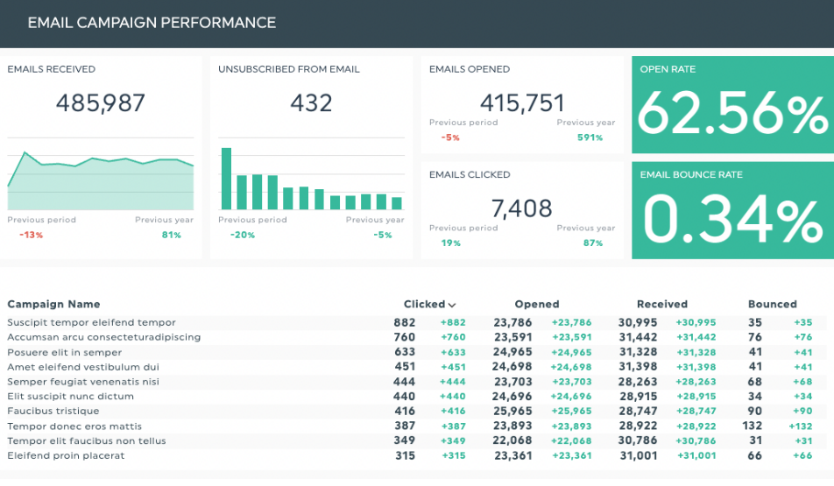The height and width of the screenshot is (486, 834).
Task: Click the Emails Clicked card title
Action: (470, 174)
